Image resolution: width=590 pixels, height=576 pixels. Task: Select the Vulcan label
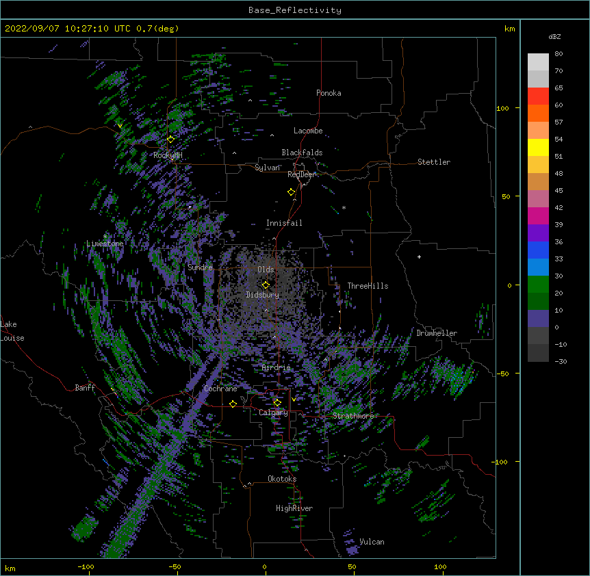(x=372, y=542)
